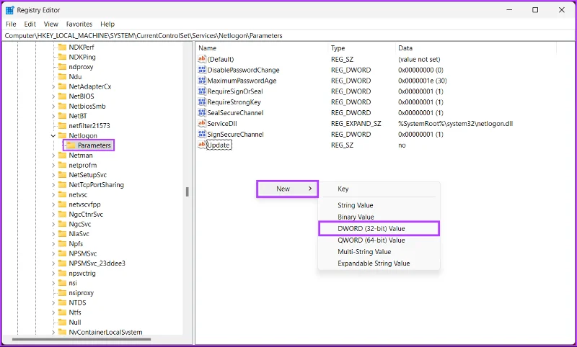Select the NPSMSvc tree item
The image size is (577, 347).
pos(83,253)
